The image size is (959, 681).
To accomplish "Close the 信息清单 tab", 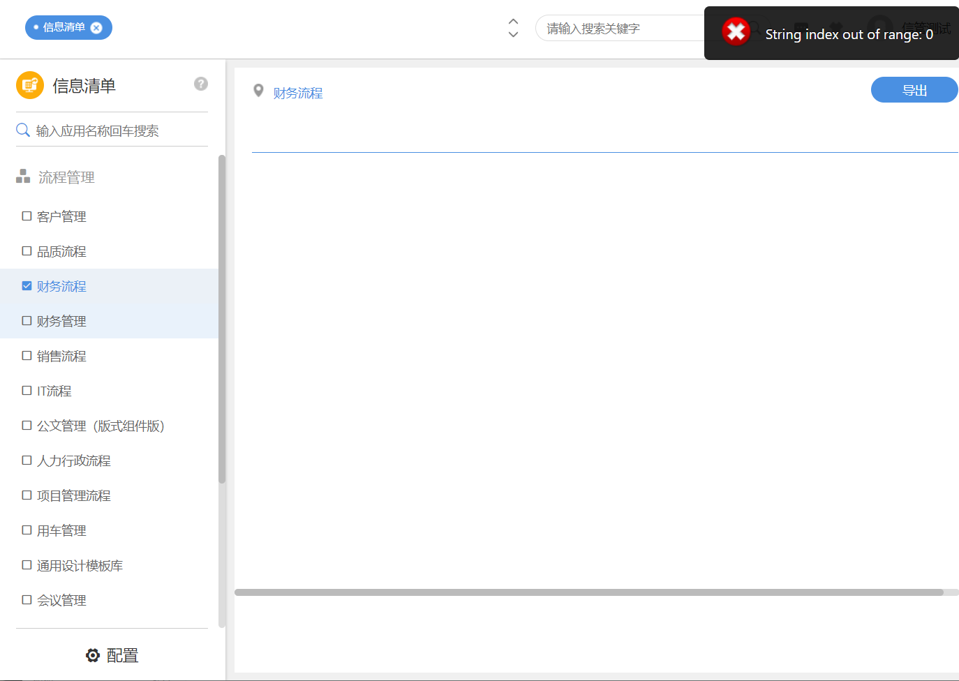I will (96, 28).
